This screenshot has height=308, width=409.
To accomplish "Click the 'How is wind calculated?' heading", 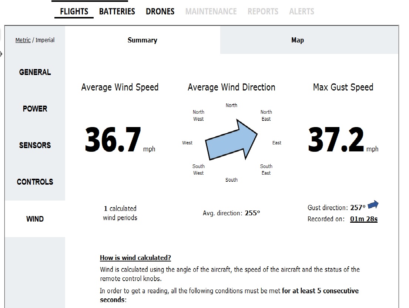I will click(135, 258).
